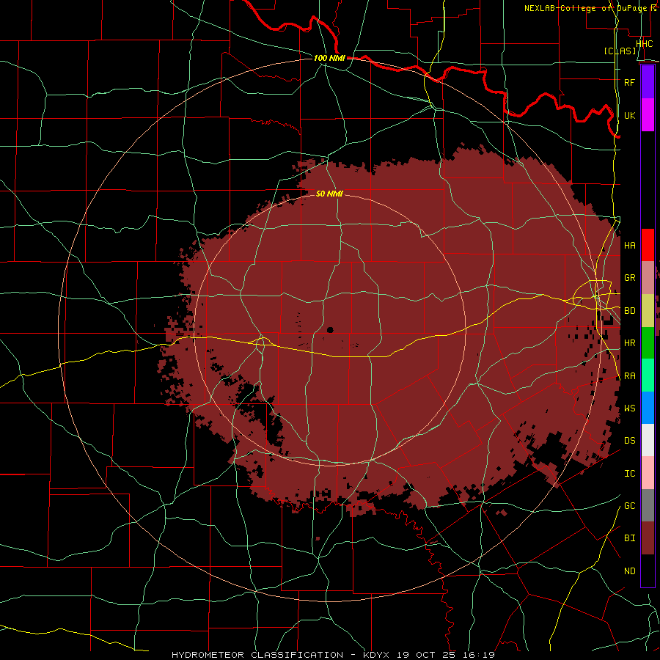Click the UK legend label

coord(629,115)
